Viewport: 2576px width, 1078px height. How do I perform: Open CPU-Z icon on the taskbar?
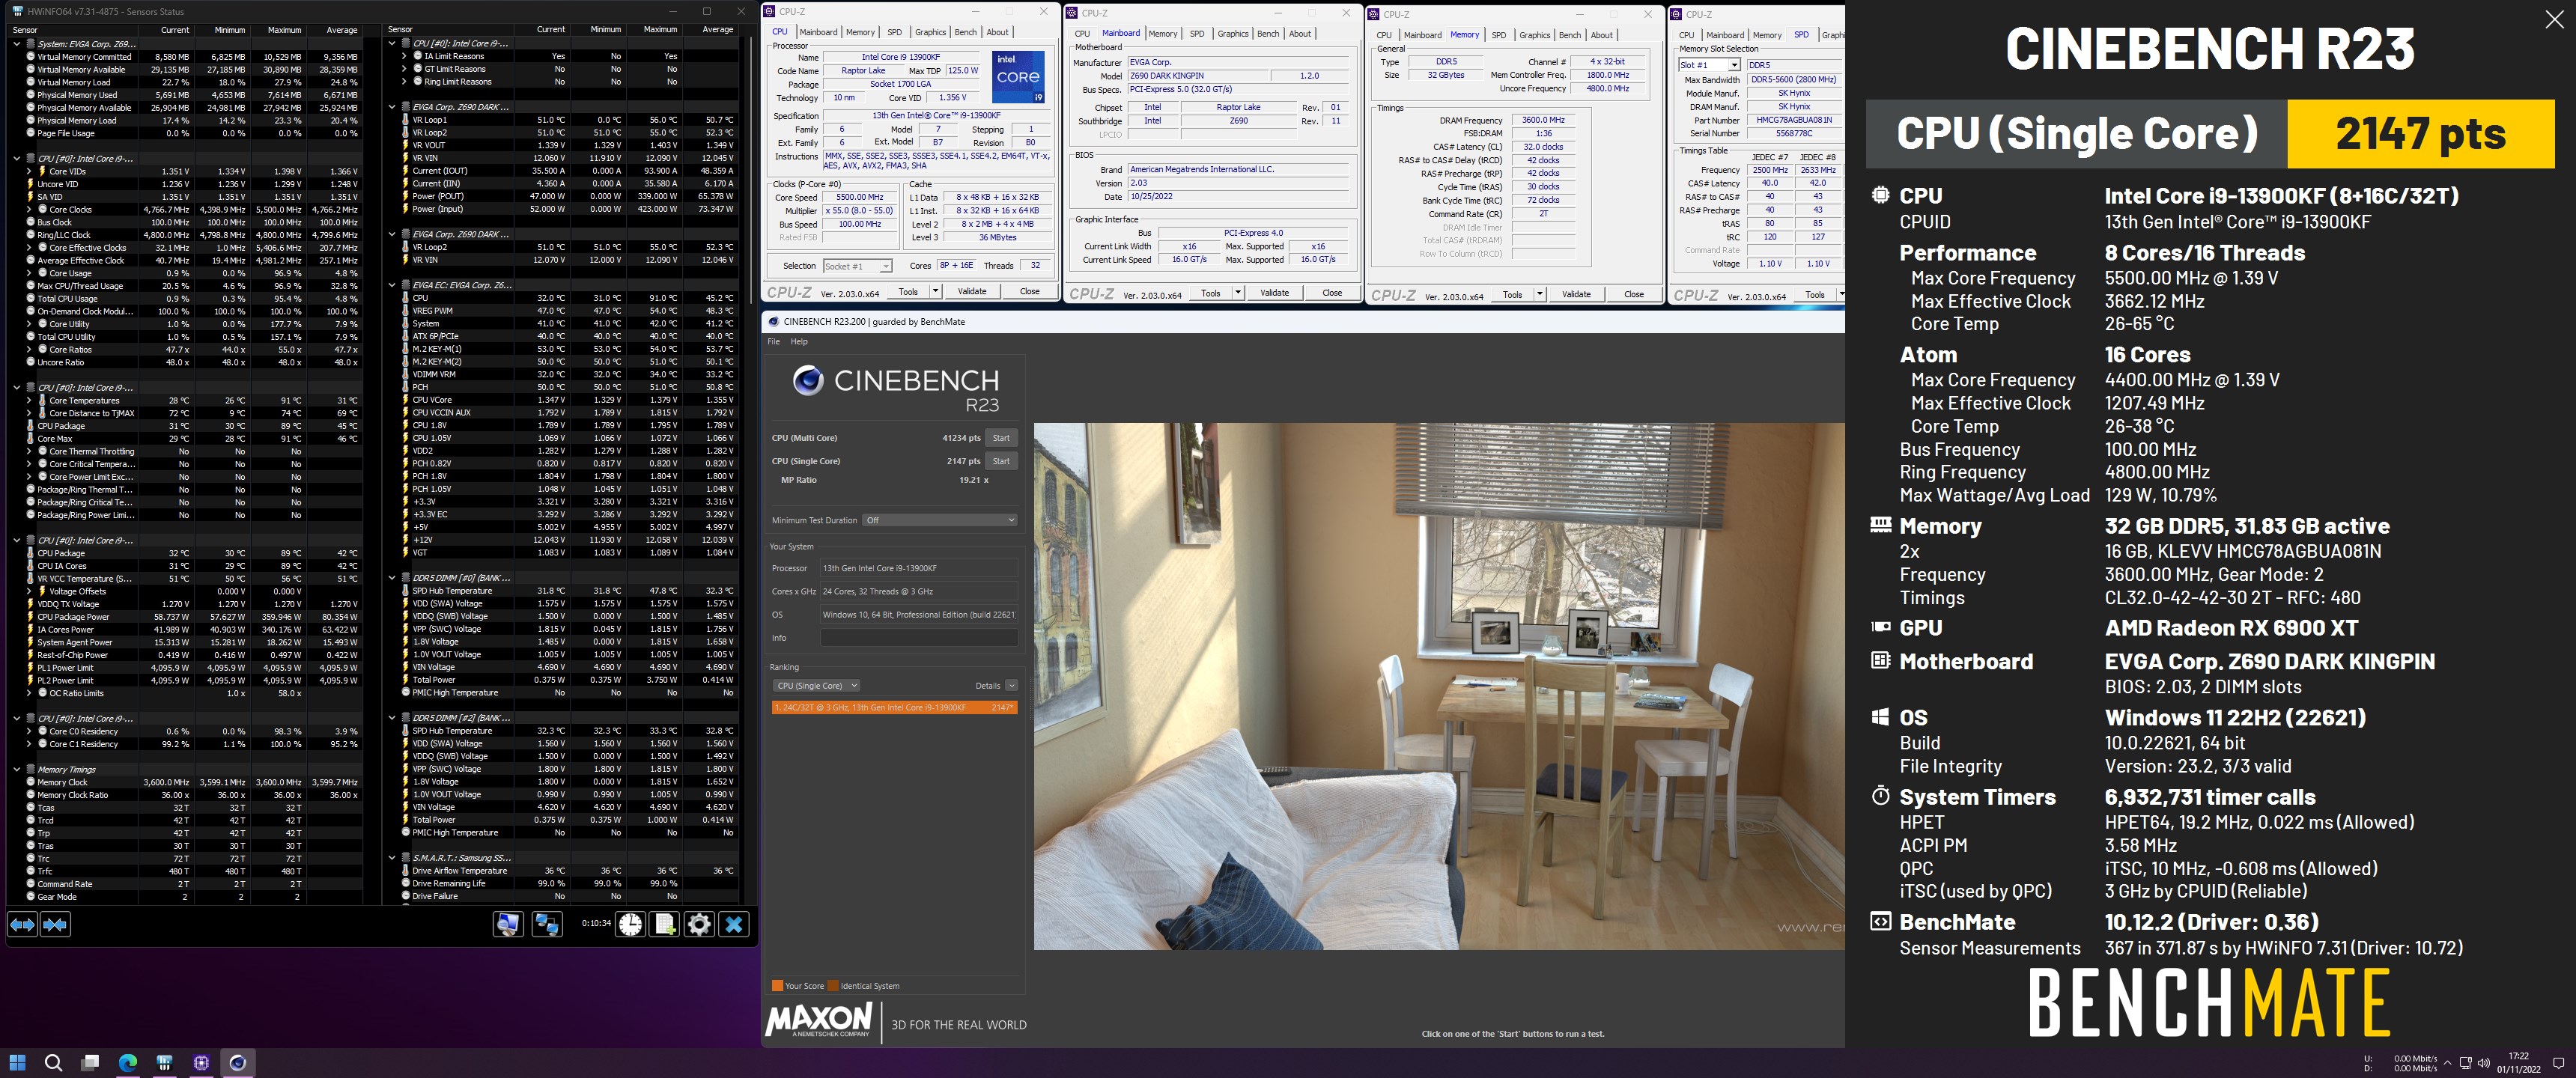[201, 1062]
